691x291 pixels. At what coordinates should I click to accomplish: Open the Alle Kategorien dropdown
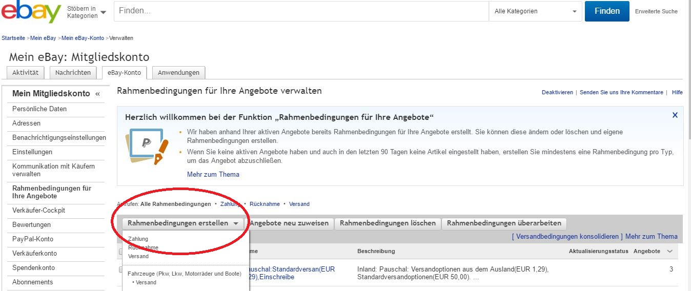tap(535, 11)
